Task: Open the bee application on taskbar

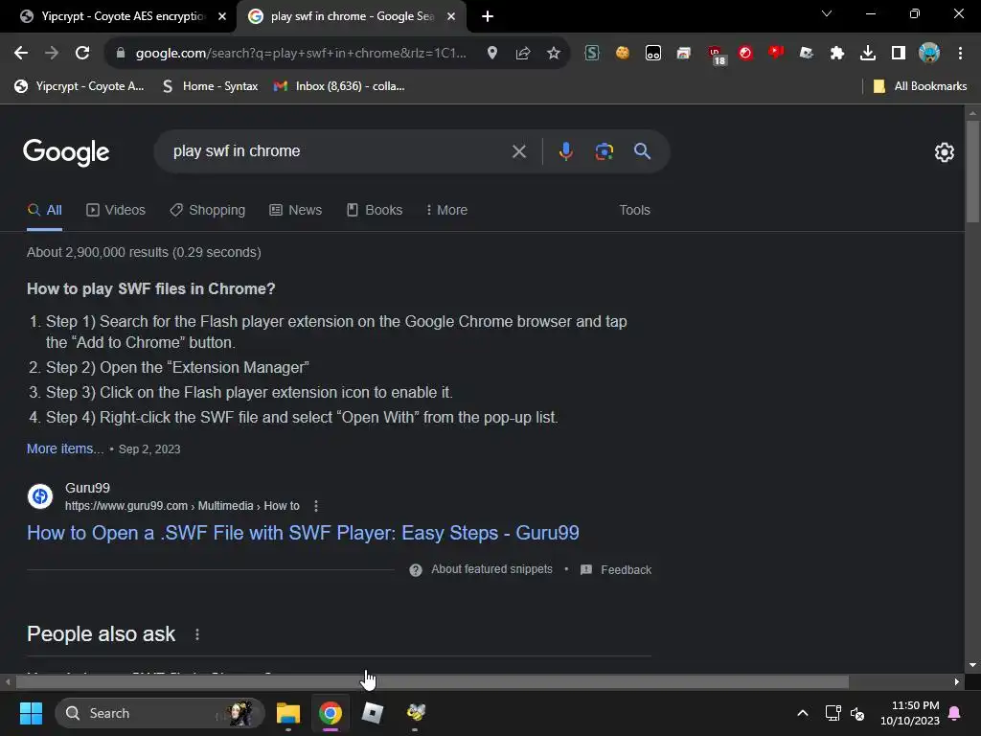Action: coord(416,713)
